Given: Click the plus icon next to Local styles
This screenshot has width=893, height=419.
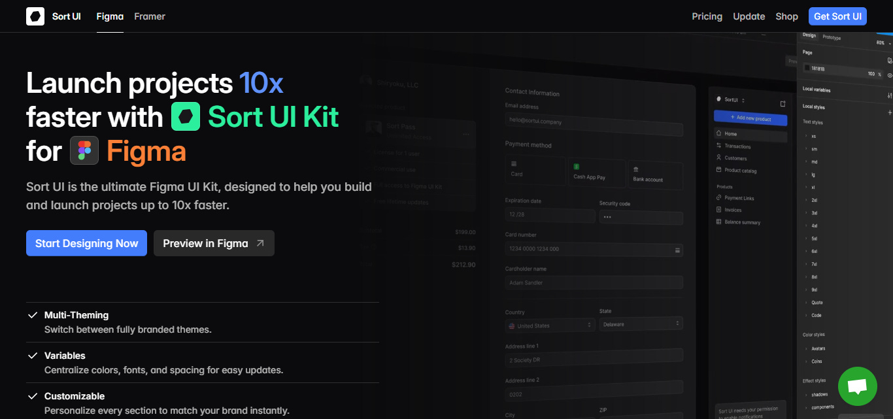Looking at the screenshot, I should pos(890,113).
